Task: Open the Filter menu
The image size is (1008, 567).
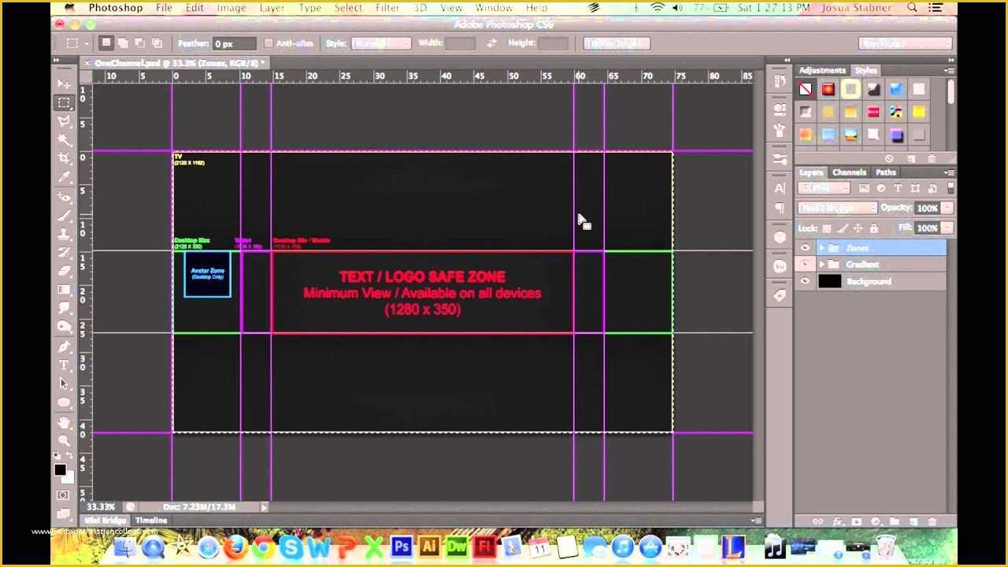Action: pyautogui.click(x=387, y=8)
